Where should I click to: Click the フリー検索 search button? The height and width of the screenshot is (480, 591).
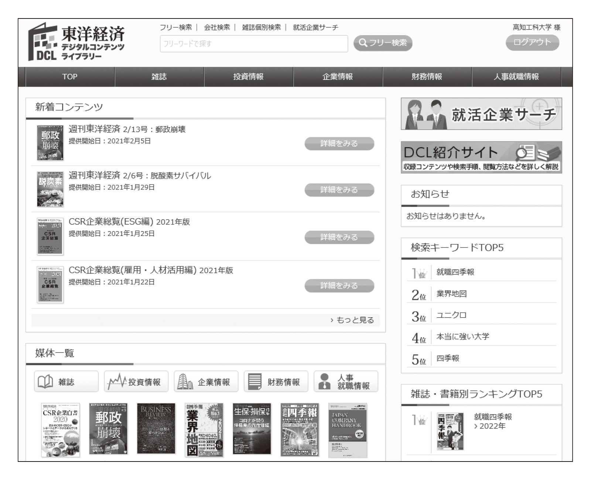[383, 43]
